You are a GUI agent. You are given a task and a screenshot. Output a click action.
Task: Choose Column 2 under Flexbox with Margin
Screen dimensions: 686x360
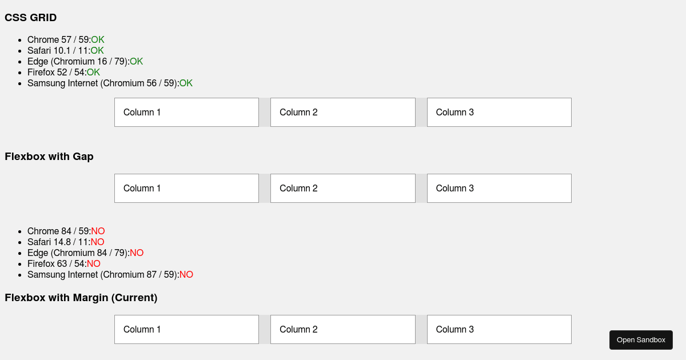coord(343,329)
